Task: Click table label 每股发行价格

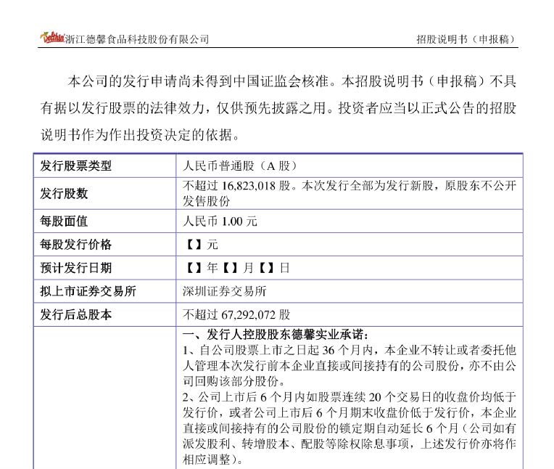Action: pos(75,245)
